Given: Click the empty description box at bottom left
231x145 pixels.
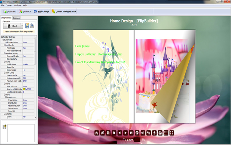Looking at the screenshot, I should (21, 133).
